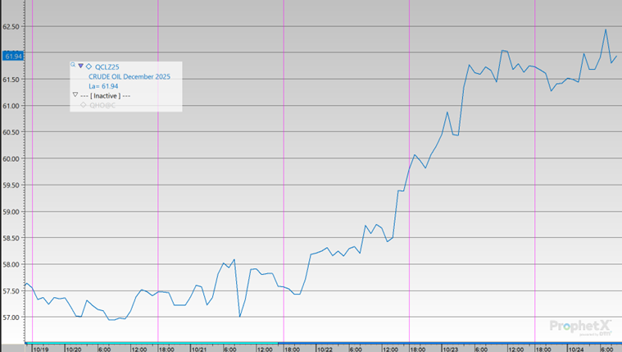This screenshot has height=352, width=622.
Task: Collapse the QCLZ25 legend triangle
Action: (80, 66)
